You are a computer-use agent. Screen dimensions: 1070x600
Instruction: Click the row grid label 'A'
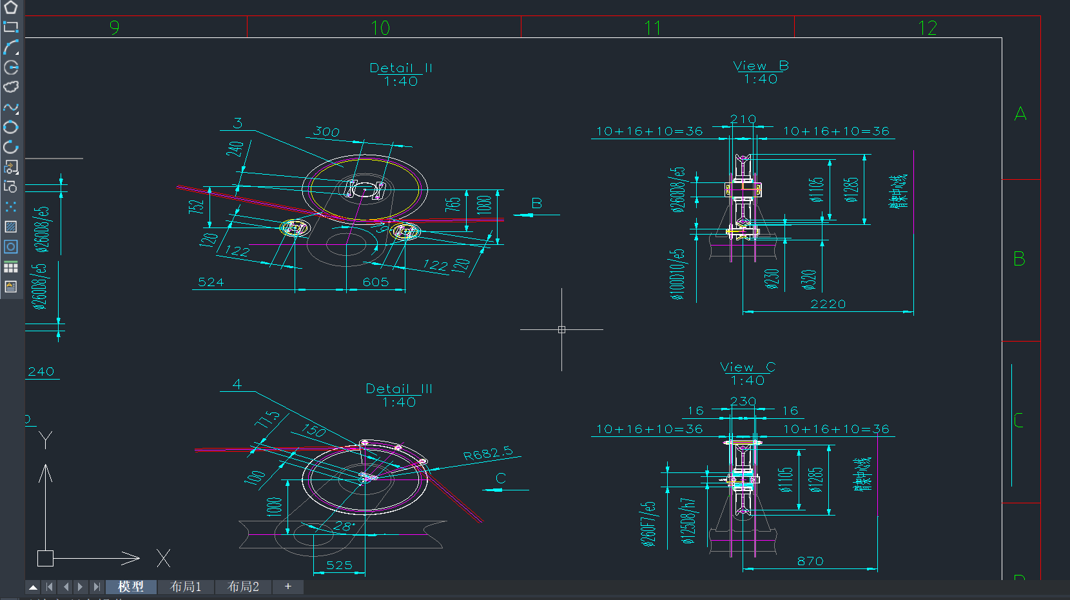pos(1020,114)
